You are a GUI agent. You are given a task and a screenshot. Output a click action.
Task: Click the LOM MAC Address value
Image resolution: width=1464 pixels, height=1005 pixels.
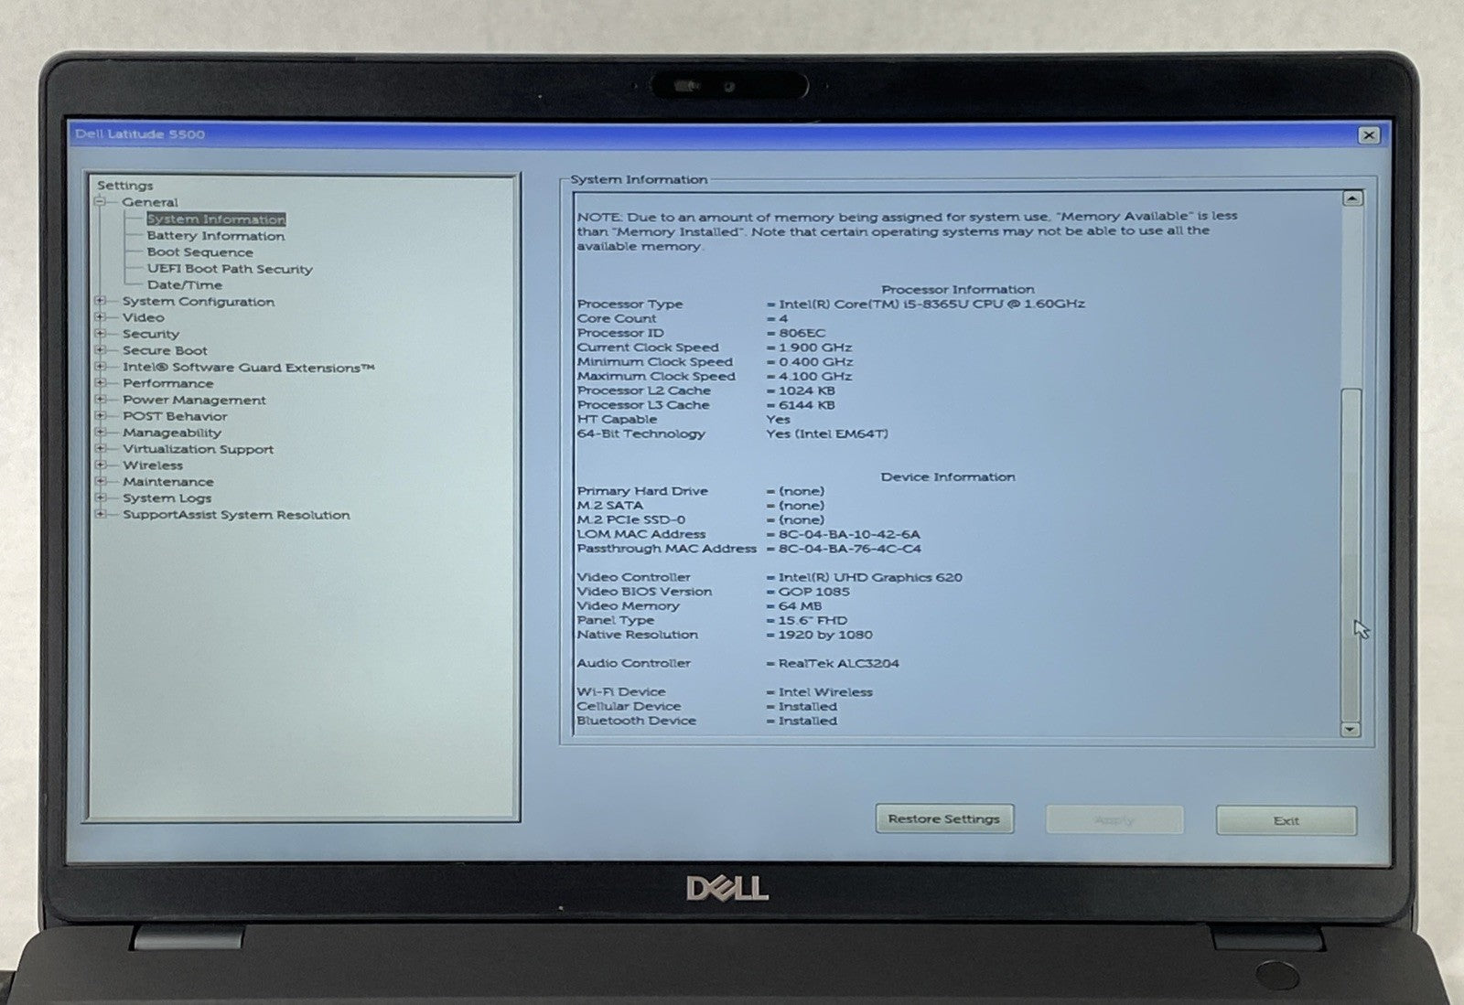[x=849, y=534]
